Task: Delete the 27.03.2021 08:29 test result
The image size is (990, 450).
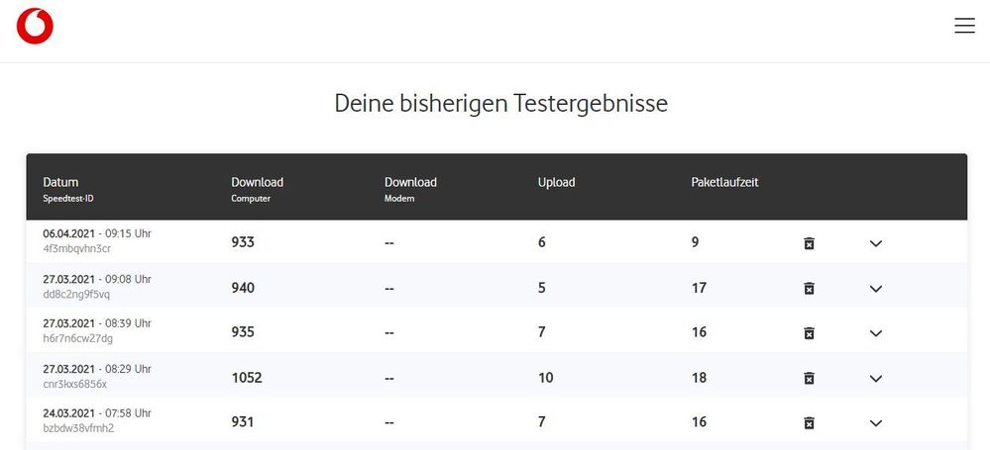Action: (809, 378)
